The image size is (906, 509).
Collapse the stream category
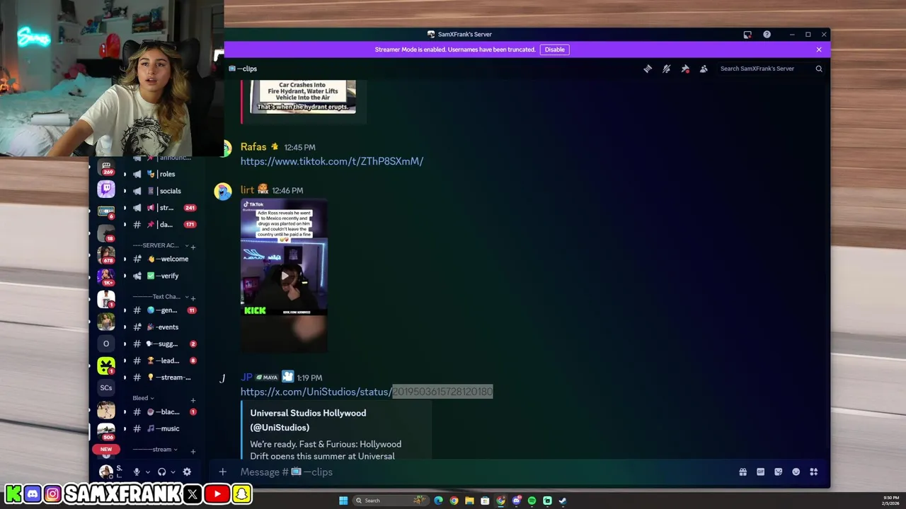click(155, 450)
